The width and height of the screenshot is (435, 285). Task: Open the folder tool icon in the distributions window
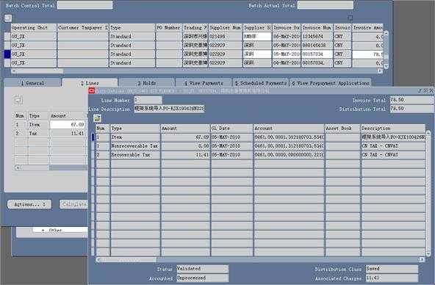(x=97, y=118)
